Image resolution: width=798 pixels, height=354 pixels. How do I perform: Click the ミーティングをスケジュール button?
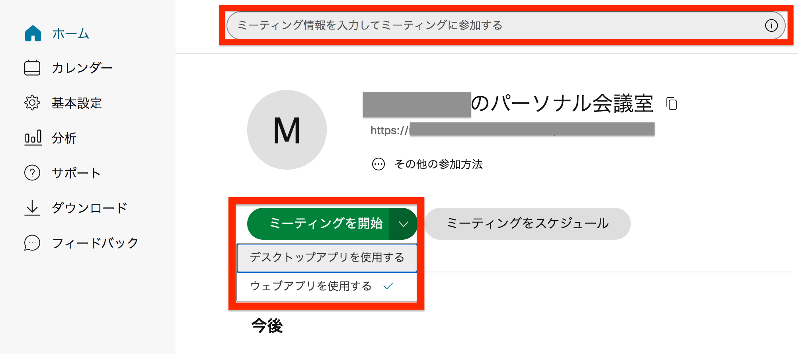[527, 223]
